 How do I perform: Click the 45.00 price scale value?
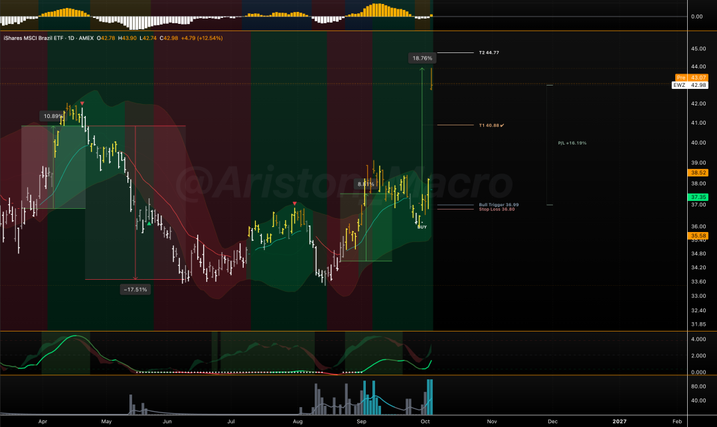click(698, 48)
